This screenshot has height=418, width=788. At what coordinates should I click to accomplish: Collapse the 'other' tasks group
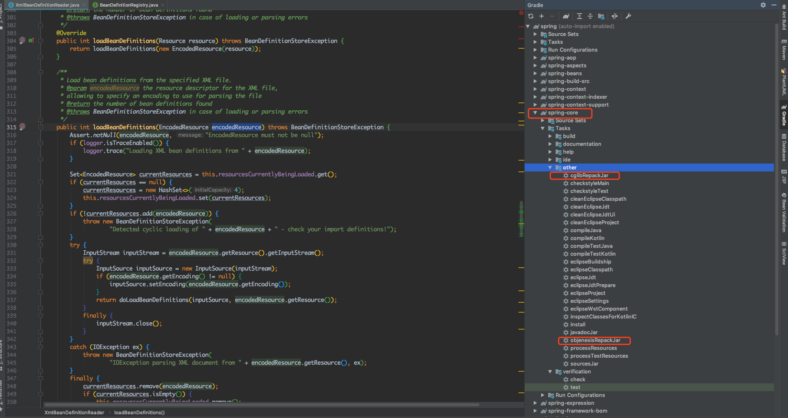click(550, 168)
